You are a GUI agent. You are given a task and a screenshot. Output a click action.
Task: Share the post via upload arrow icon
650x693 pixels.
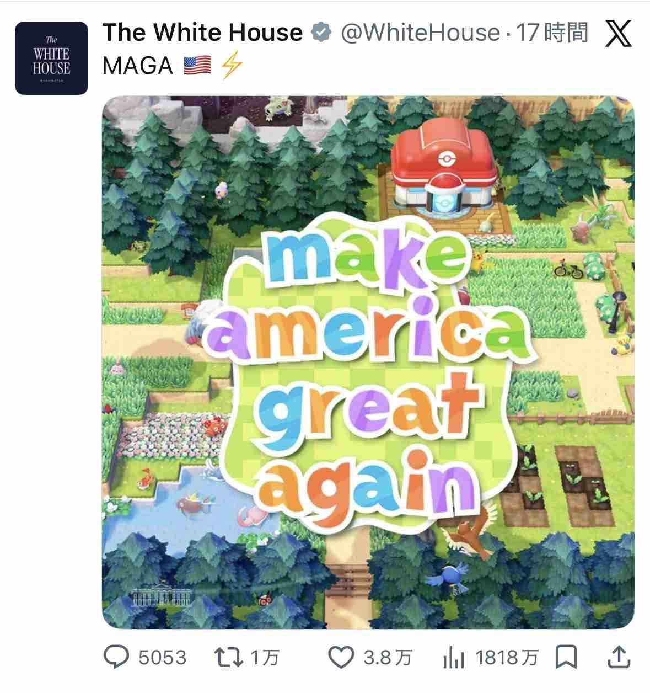pyautogui.click(x=618, y=657)
